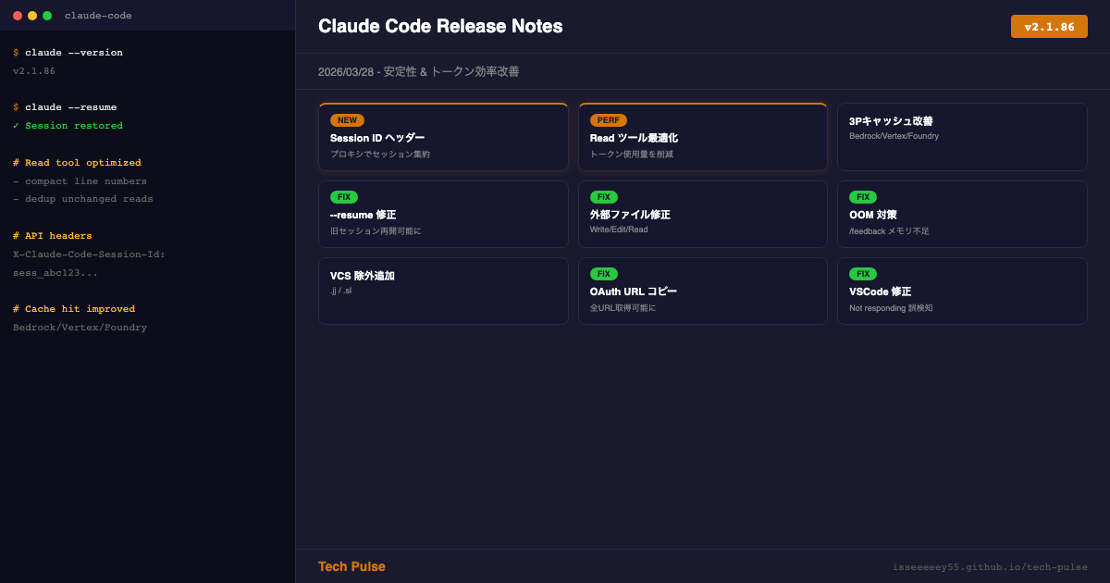Open the isseeeeey55.github.io/tech-pulse link
This screenshot has width=1110, height=583.
(x=989, y=567)
